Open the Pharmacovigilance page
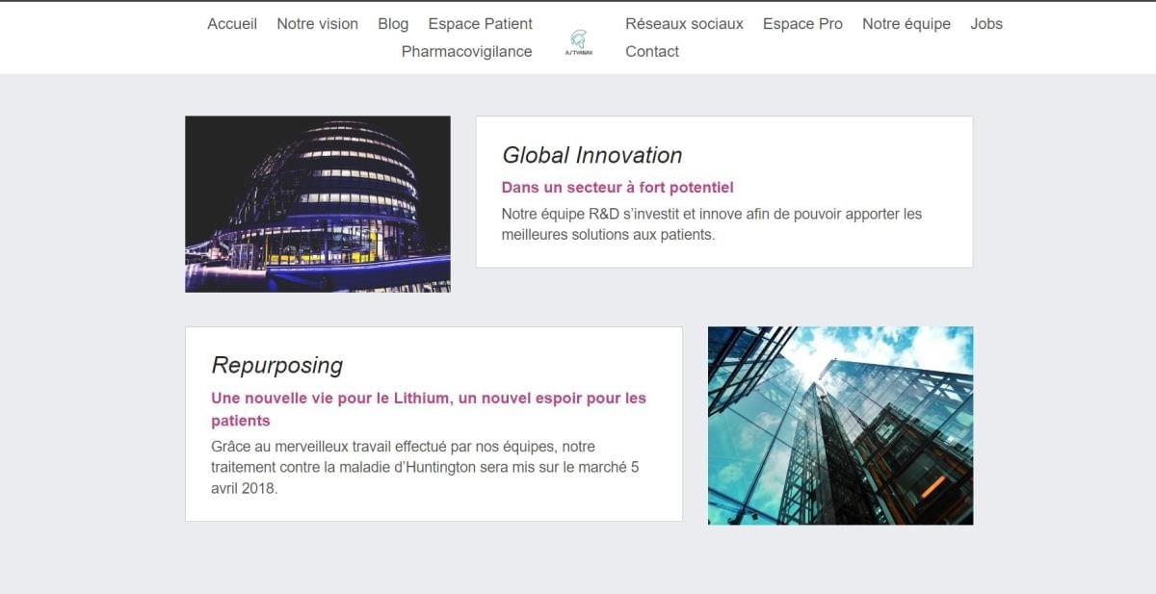Image resolution: width=1156 pixels, height=594 pixels. [x=467, y=51]
